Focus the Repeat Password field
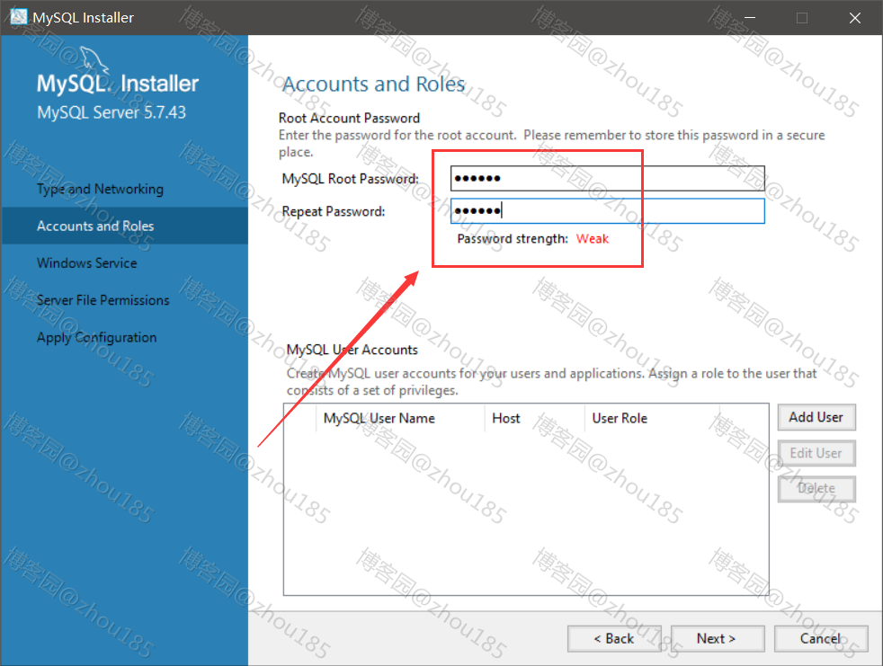The image size is (883, 666). (608, 211)
